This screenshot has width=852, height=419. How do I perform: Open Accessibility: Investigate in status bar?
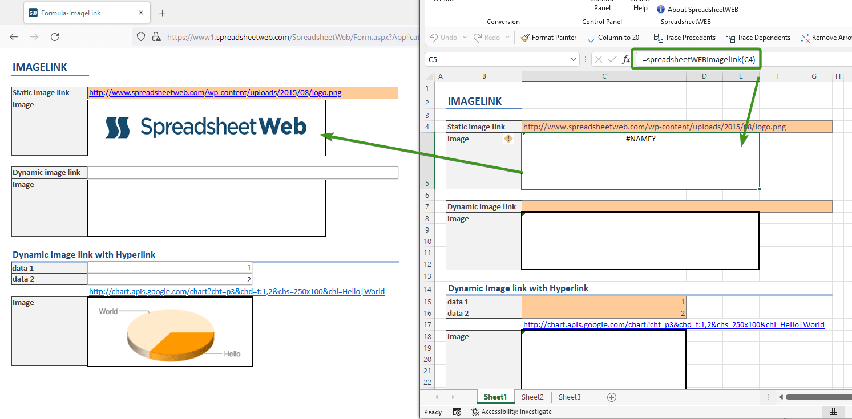tap(511, 412)
